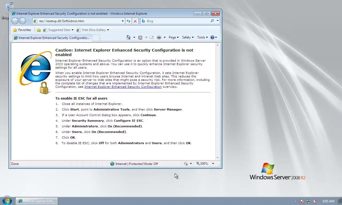Click the Refresh page icon
This screenshot has width=342, height=205.
[x=129, y=21]
